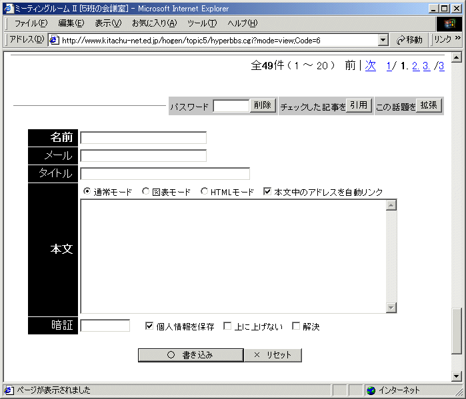Viewport: 466px width, 399px height.
Task: Toggle the 本文中のアドレスを自動リンク checkbox
Action: point(267,191)
